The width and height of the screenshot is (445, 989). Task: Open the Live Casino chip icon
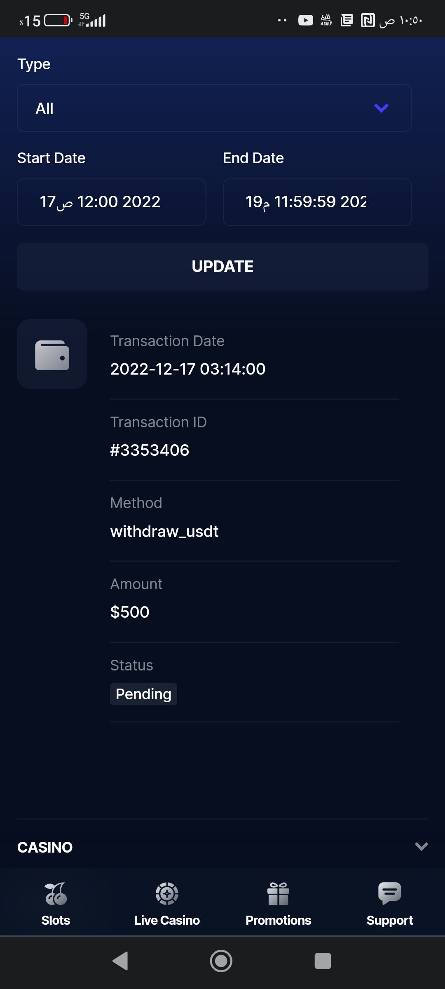[167, 893]
